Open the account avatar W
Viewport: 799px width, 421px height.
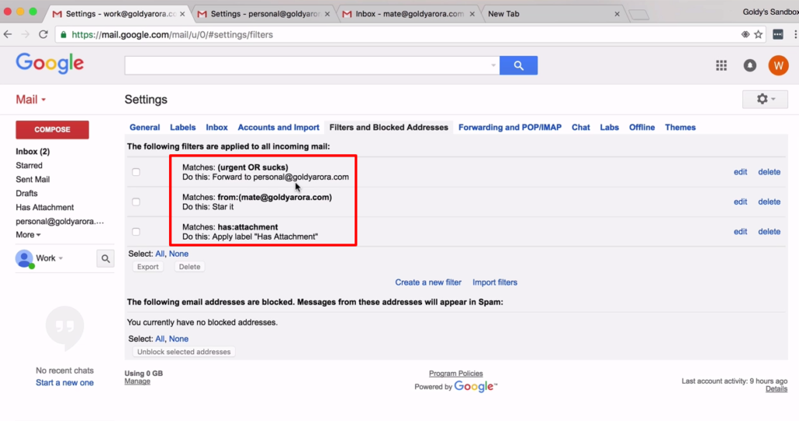[x=778, y=65]
